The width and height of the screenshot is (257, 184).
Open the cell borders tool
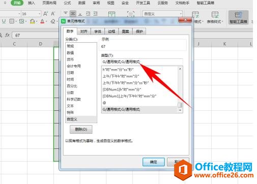pyautogui.click(x=12, y=21)
